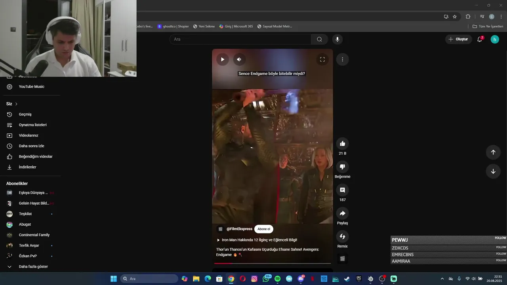This screenshot has height=285, width=507.
Task: Play the Shorts video
Action: point(222,59)
